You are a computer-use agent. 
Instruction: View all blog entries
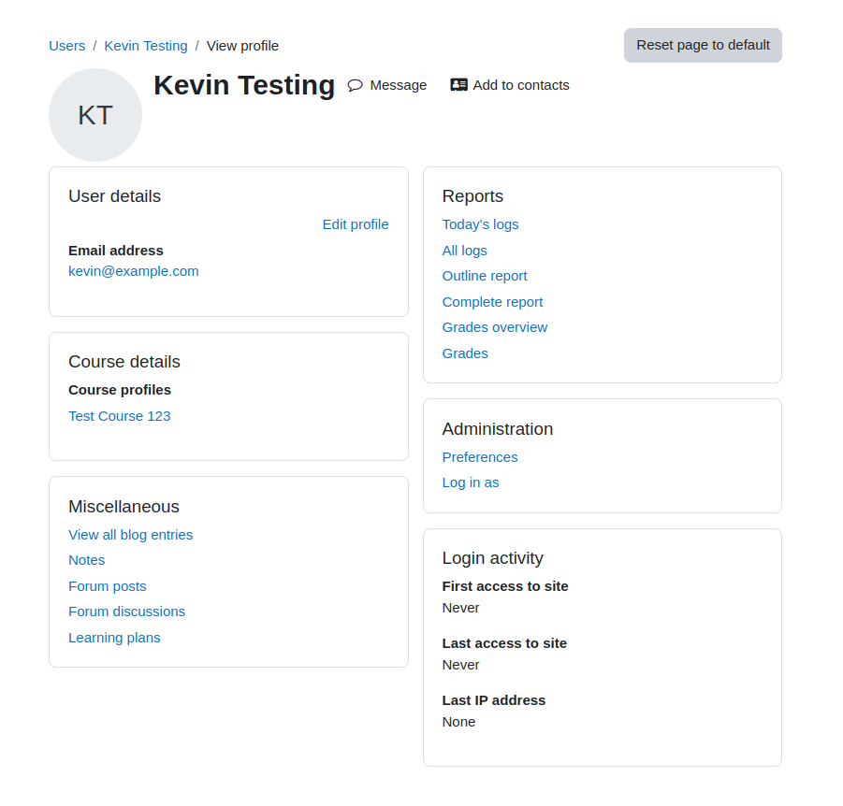coord(131,535)
